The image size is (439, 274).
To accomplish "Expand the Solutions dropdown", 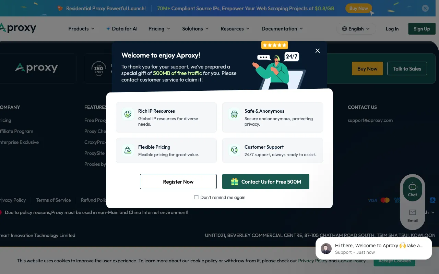I will [x=195, y=29].
